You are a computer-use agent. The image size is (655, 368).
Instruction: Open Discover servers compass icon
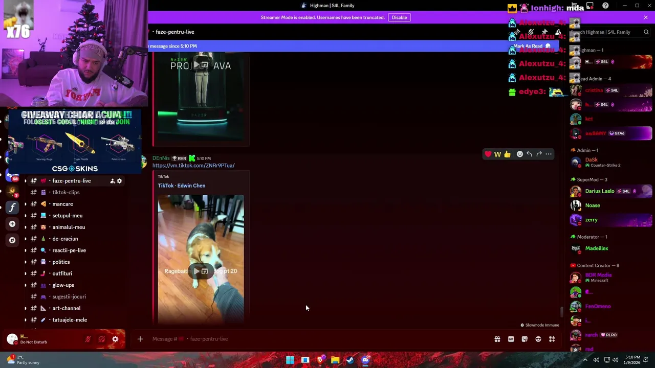[12, 240]
